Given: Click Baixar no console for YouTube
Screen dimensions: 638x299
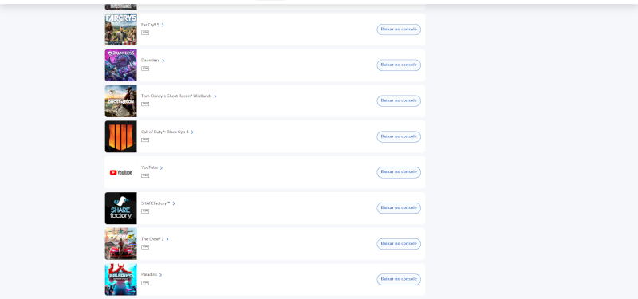Looking at the screenshot, I should pyautogui.click(x=399, y=172).
